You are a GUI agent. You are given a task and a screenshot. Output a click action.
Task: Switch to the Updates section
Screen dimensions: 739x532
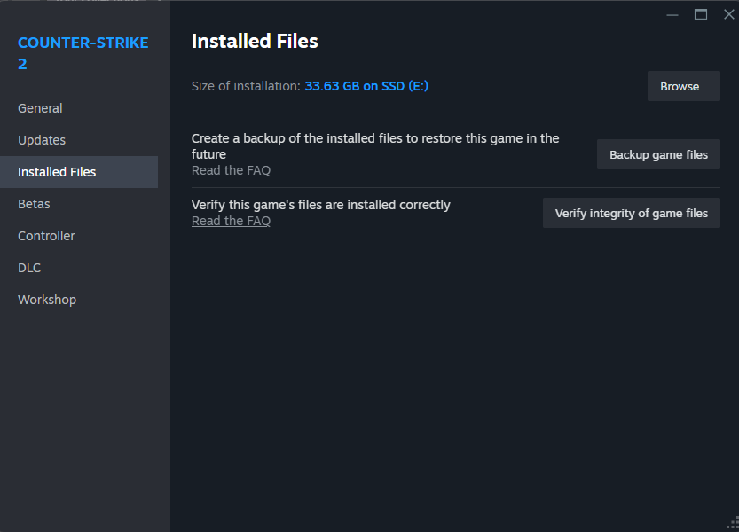click(x=42, y=140)
